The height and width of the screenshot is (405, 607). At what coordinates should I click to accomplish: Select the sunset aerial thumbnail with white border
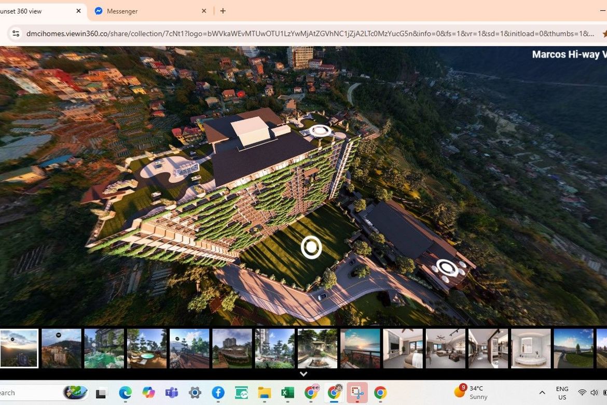(19, 348)
